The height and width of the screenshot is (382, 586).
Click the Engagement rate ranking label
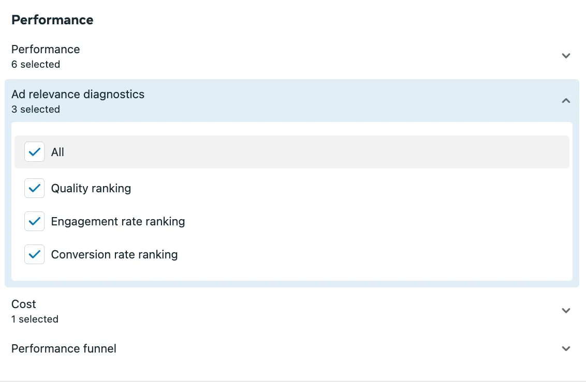[118, 221]
